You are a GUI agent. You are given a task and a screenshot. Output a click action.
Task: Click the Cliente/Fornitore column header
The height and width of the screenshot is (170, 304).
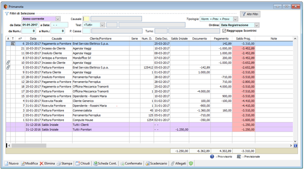coord(101,39)
